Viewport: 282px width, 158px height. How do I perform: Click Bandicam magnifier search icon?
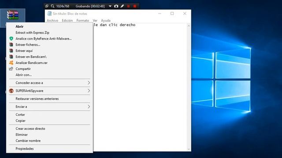[52, 6]
